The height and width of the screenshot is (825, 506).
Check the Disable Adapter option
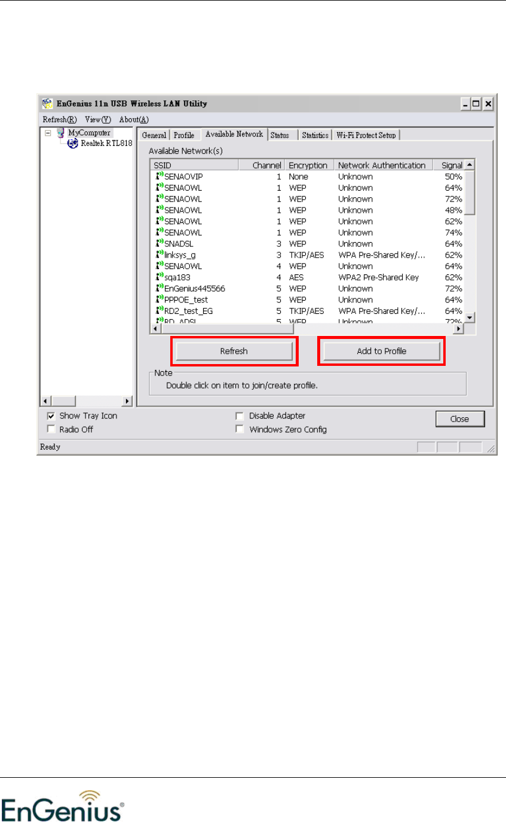(240, 416)
